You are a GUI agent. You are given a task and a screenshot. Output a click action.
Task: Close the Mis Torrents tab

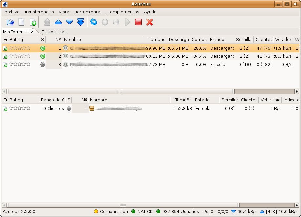[x=32, y=32]
